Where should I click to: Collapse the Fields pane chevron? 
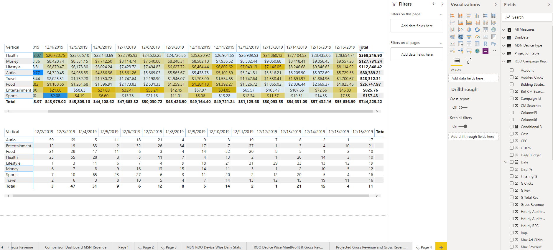coord(549,4)
